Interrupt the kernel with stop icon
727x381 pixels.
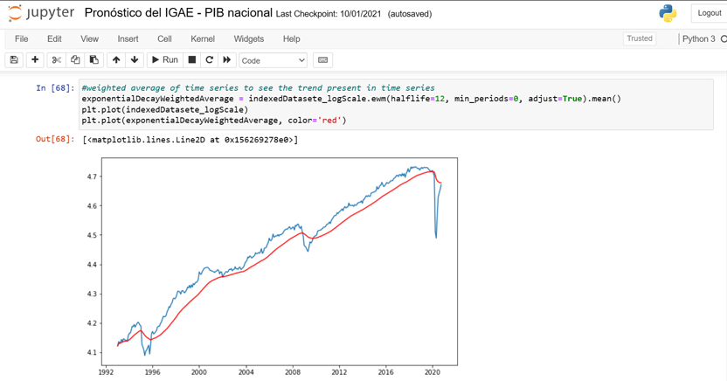192,60
